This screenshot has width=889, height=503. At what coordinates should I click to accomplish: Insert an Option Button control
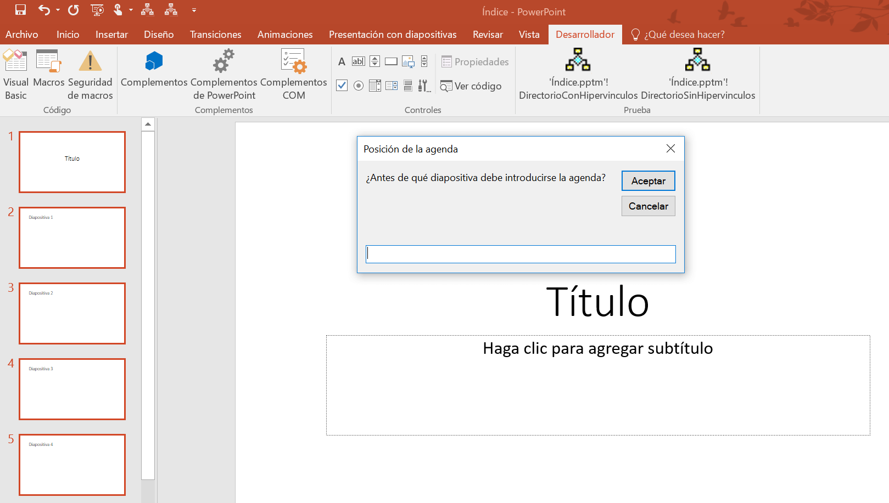pyautogui.click(x=359, y=86)
